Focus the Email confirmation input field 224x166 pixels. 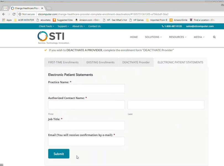[x=86, y=141]
